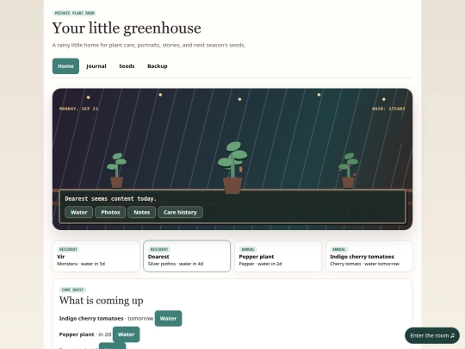Click Enter the room music button

pyautogui.click(x=432, y=336)
